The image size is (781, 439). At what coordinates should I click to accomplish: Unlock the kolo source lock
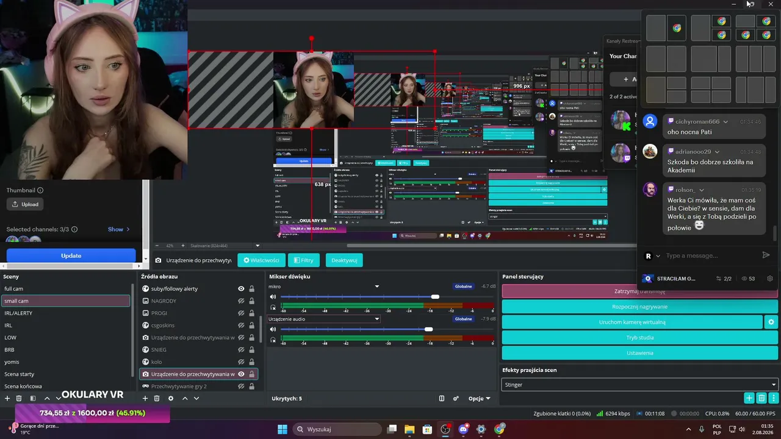251,362
